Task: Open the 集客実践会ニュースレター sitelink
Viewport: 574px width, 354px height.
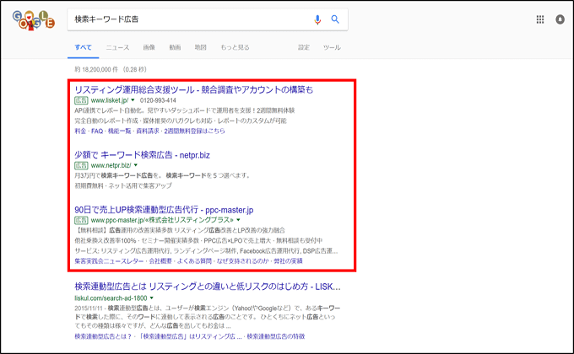Action: click(109, 261)
